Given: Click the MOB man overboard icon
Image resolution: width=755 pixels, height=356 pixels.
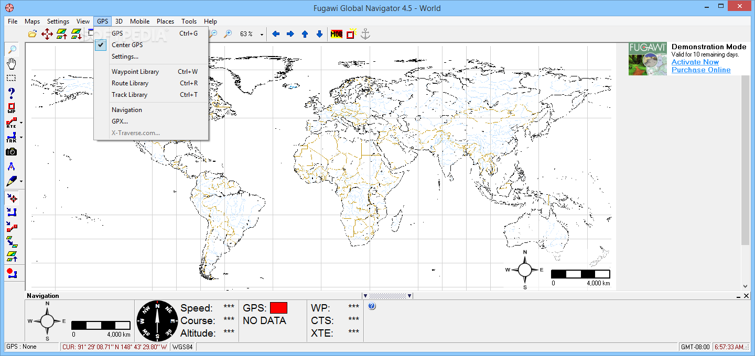Looking at the screenshot, I should [x=337, y=35].
